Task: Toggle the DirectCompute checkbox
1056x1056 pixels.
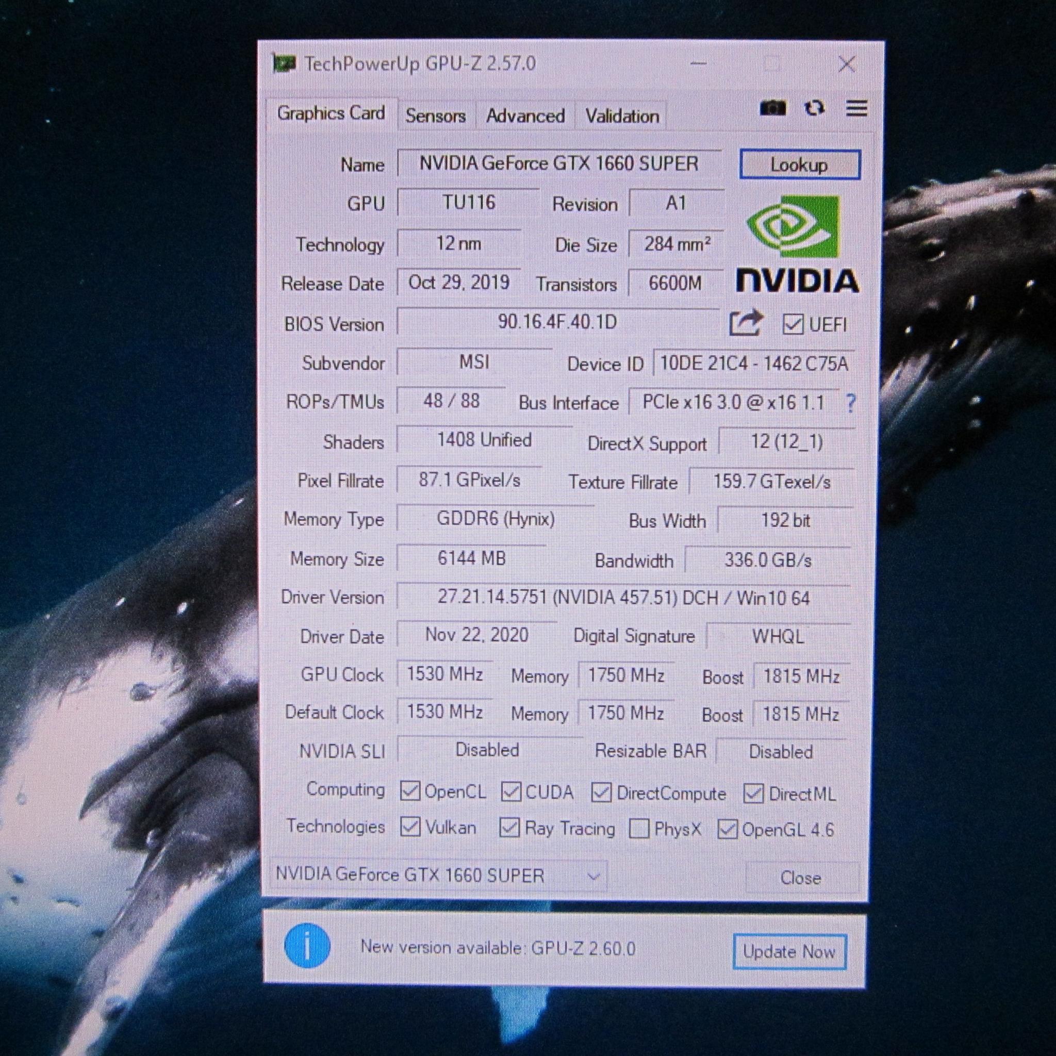Action: [x=601, y=793]
